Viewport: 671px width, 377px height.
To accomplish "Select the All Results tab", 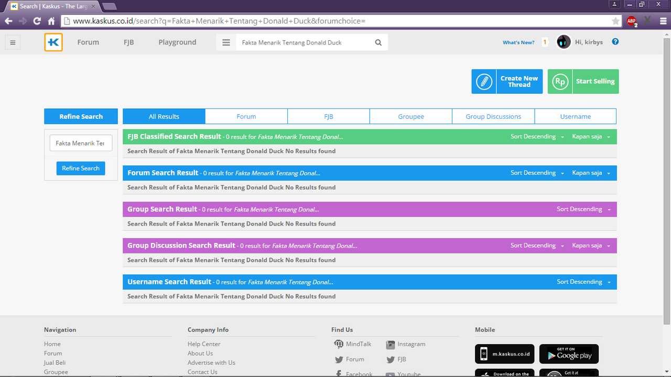I will tap(164, 116).
